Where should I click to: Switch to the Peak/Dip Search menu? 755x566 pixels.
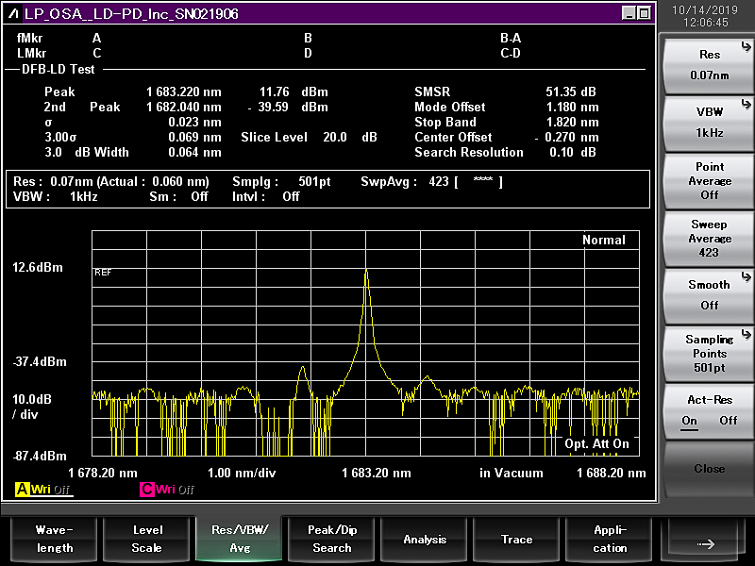[x=332, y=539]
